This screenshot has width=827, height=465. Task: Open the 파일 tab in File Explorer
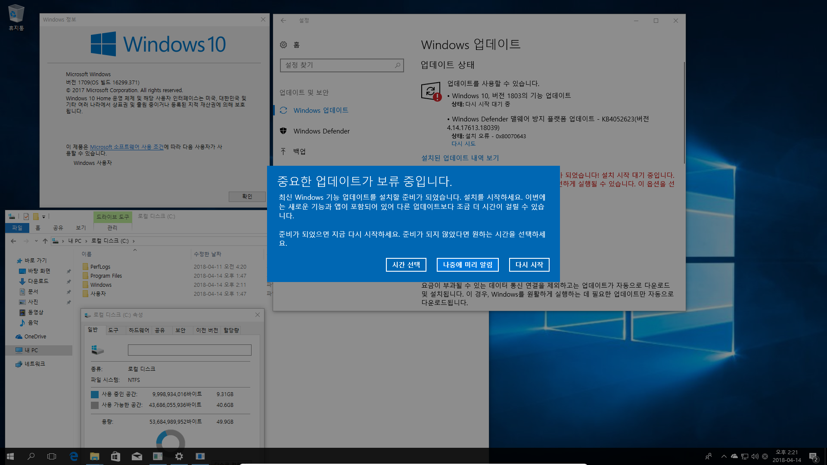(x=17, y=228)
